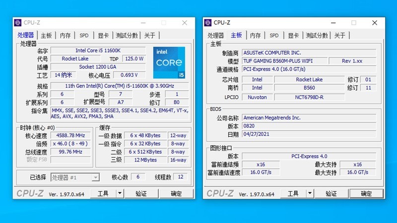Click the PCI-Express 4.0 (16.0 GT/s) bus spec field
397x223 pixels.
[x=309, y=69]
